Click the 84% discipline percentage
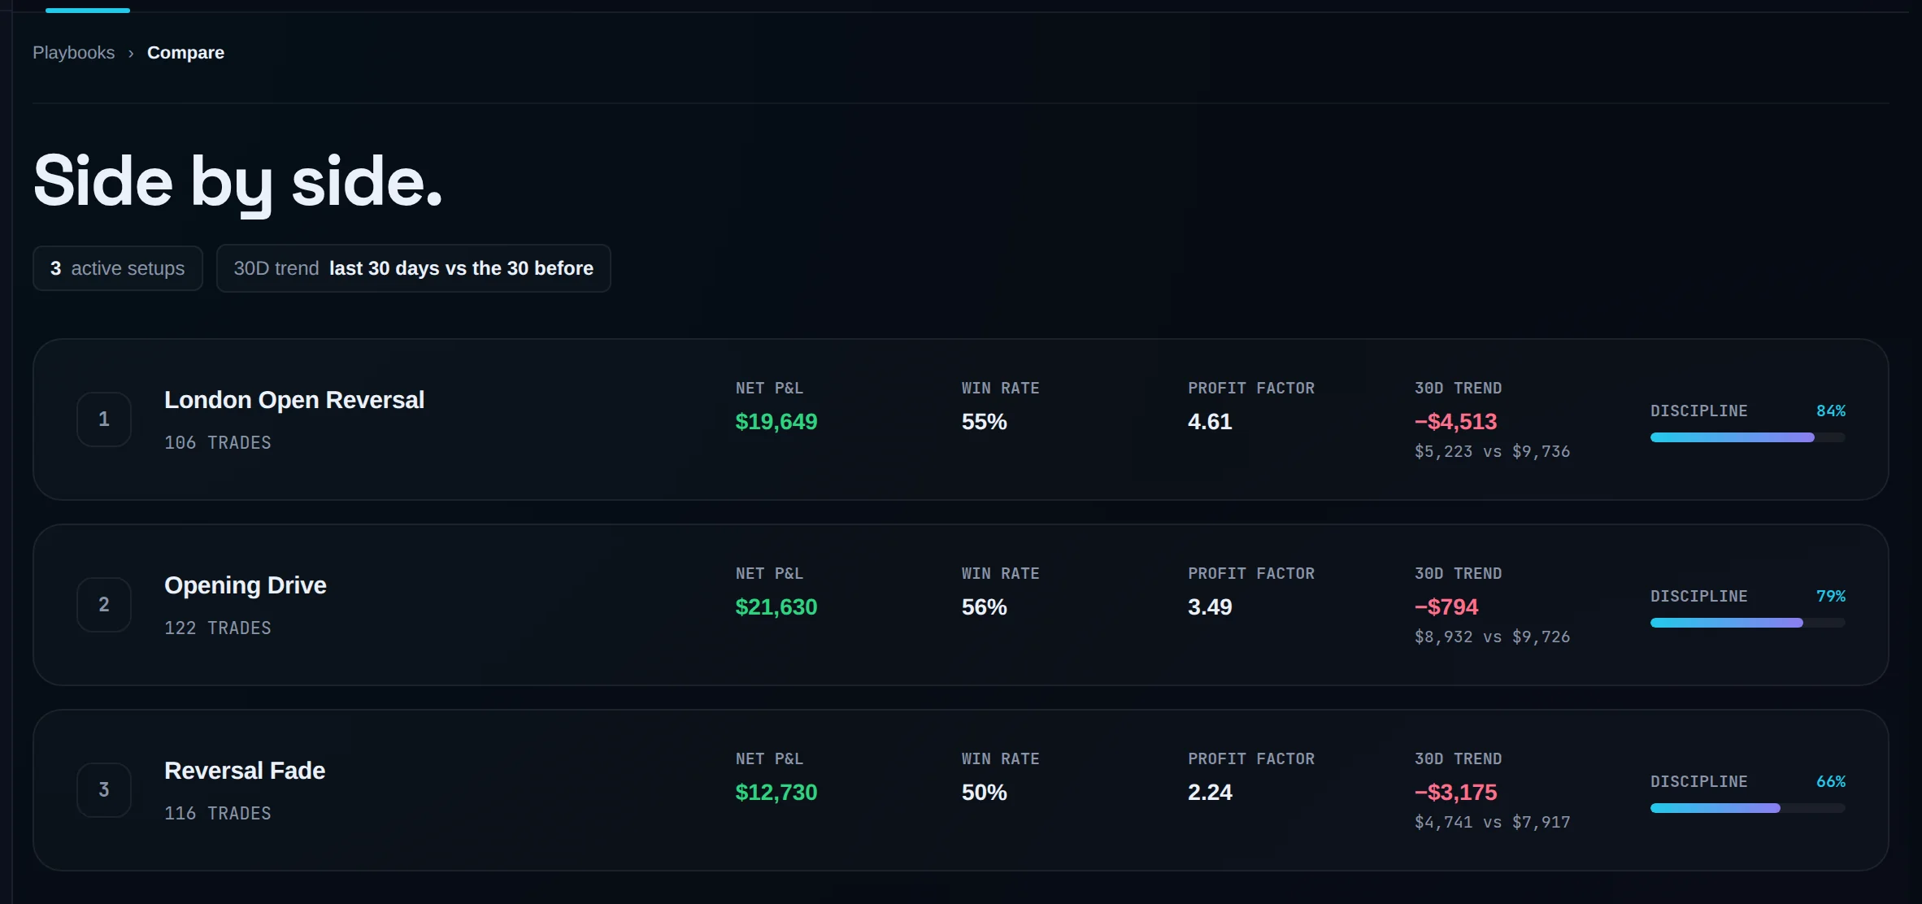Image resolution: width=1922 pixels, height=904 pixels. coord(1831,411)
